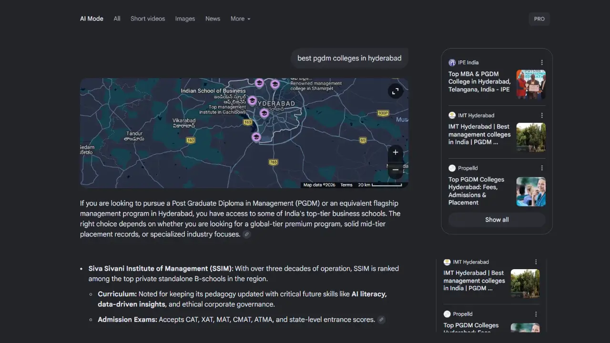The height and width of the screenshot is (343, 610).
Task: Click the PRO button
Action: click(539, 19)
